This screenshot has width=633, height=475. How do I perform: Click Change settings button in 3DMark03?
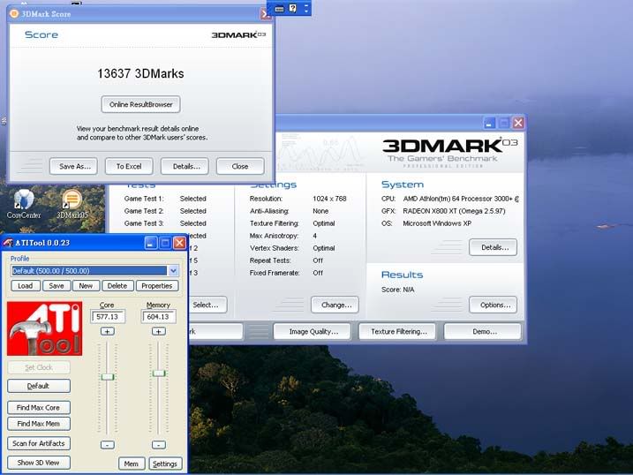[335, 305]
